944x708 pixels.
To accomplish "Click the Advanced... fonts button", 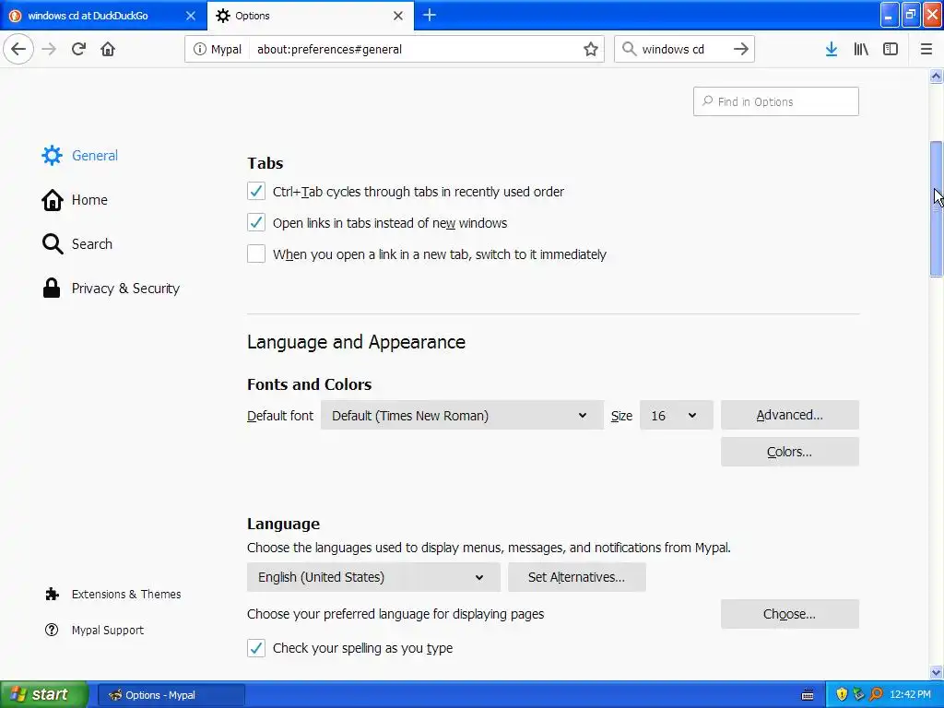I will [x=789, y=415].
